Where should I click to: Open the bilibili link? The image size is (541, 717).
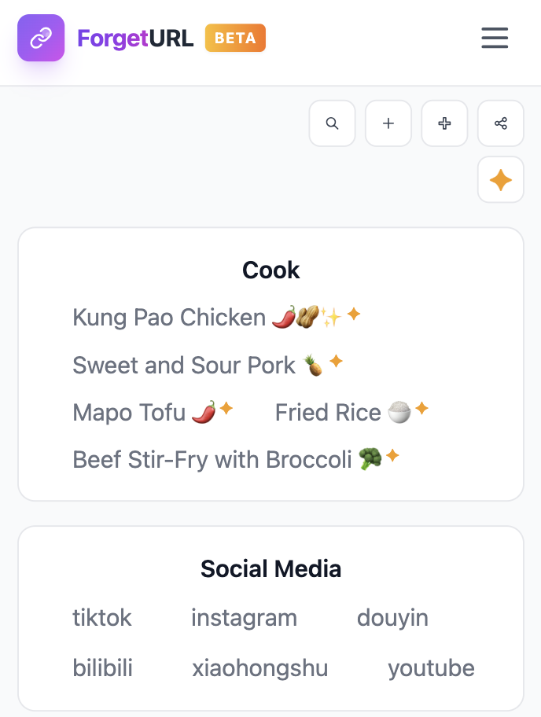click(102, 667)
